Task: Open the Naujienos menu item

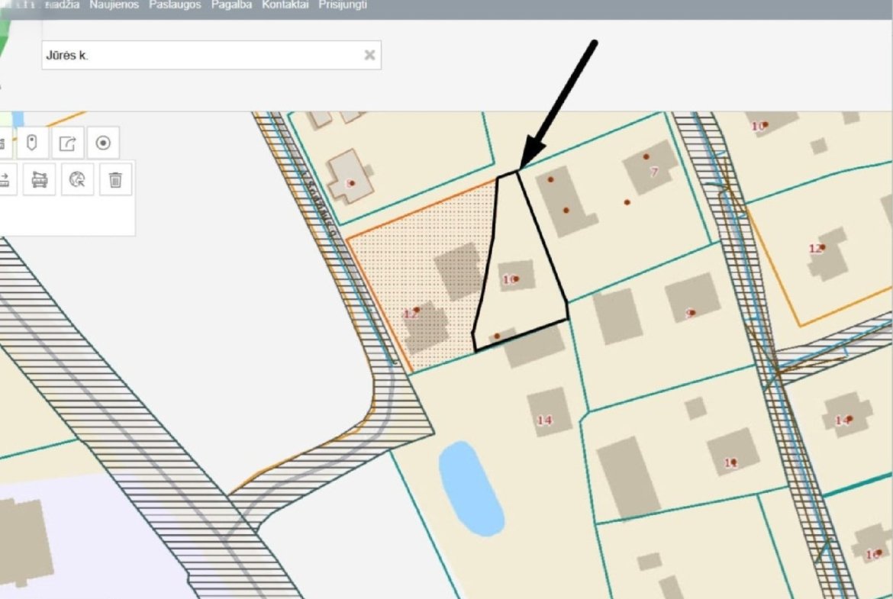Action: point(114,5)
